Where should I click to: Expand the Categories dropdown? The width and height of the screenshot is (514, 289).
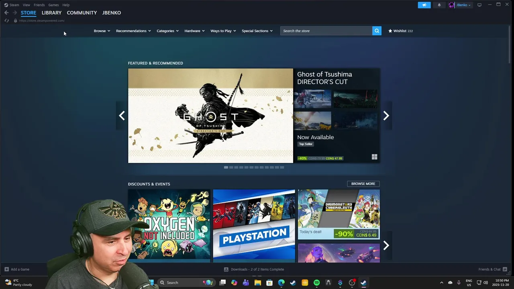pyautogui.click(x=167, y=31)
